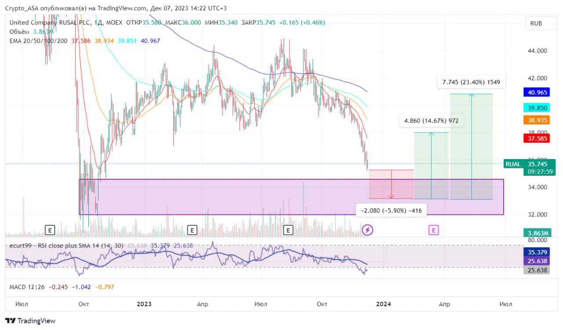The width and height of the screenshot is (563, 330).
Task: Click the 1Д interval in the chart legend
Action: pos(97,22)
